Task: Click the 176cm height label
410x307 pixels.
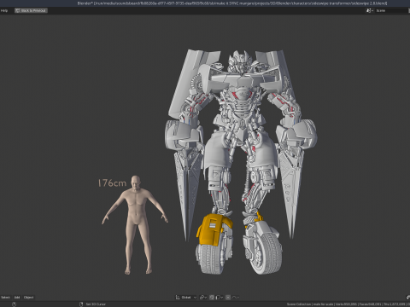Action: pos(112,183)
